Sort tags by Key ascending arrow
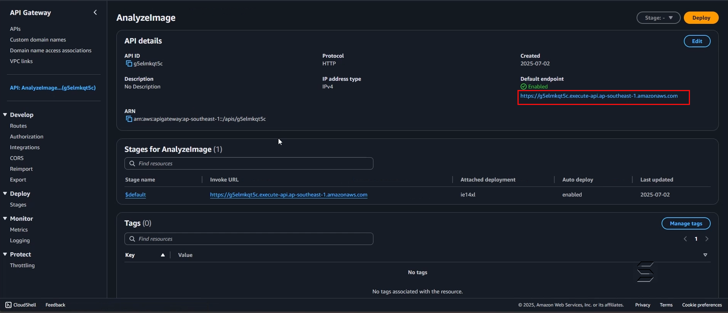 tap(163, 255)
